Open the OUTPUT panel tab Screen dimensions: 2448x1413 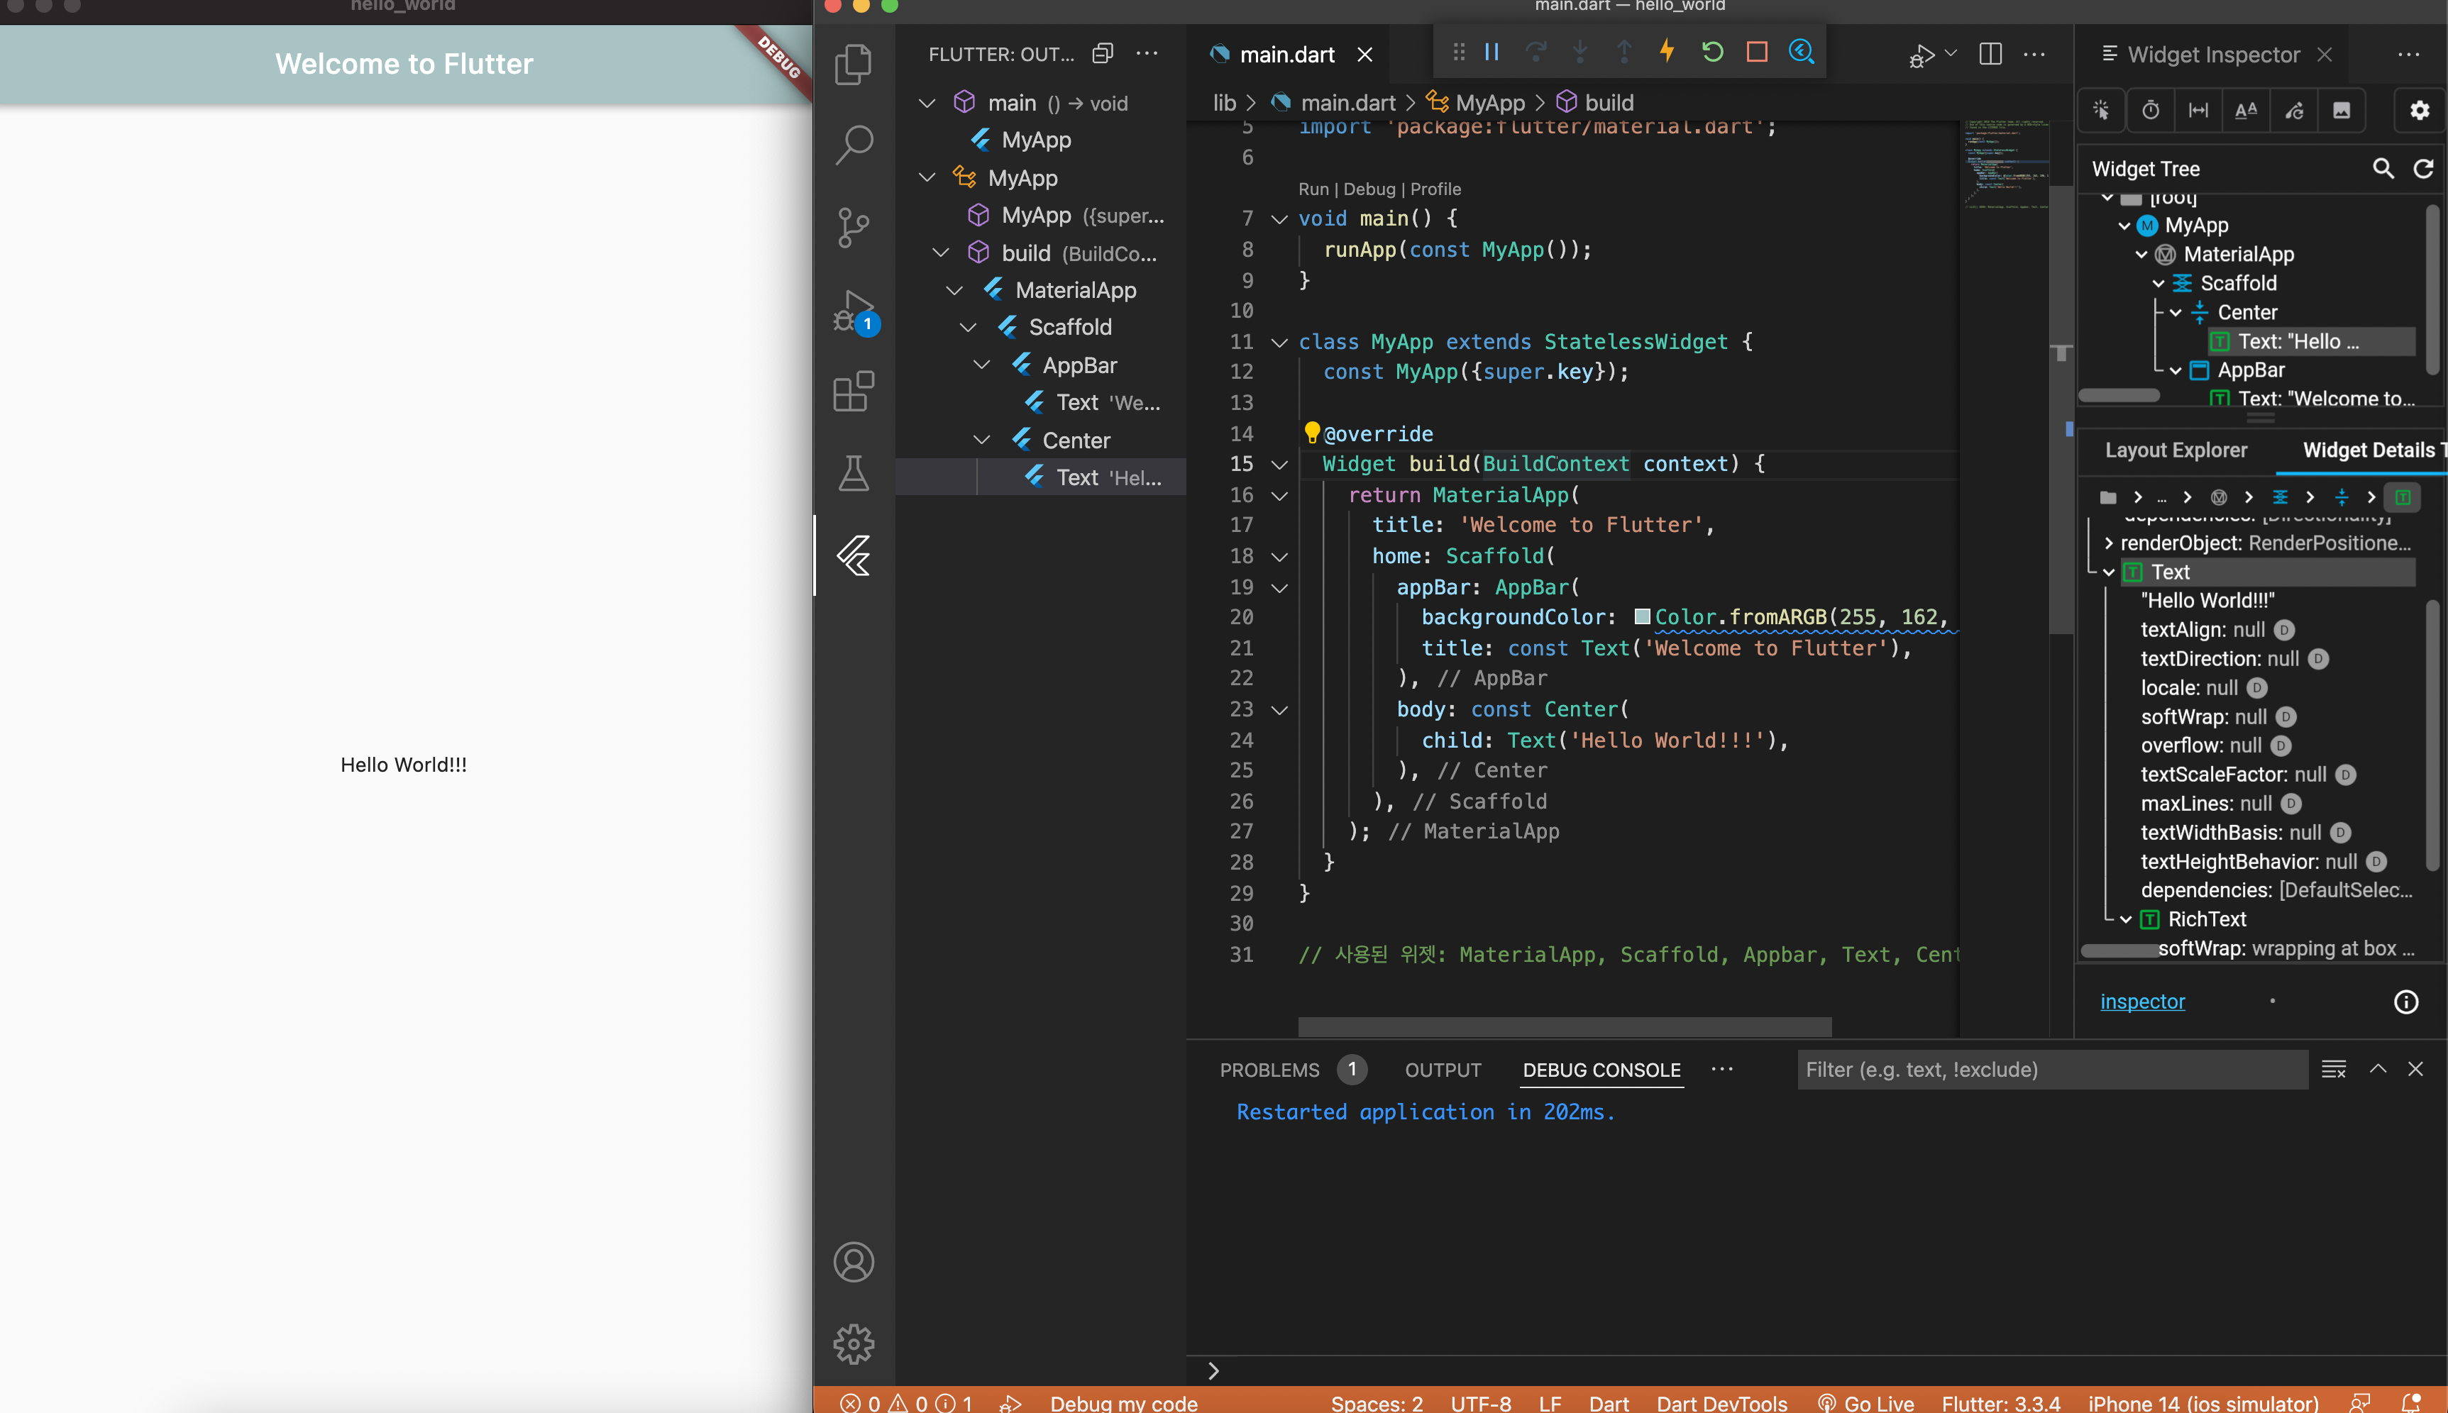click(1443, 1070)
